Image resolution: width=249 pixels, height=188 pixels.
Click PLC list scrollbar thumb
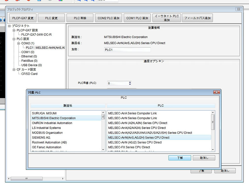coord(213,122)
